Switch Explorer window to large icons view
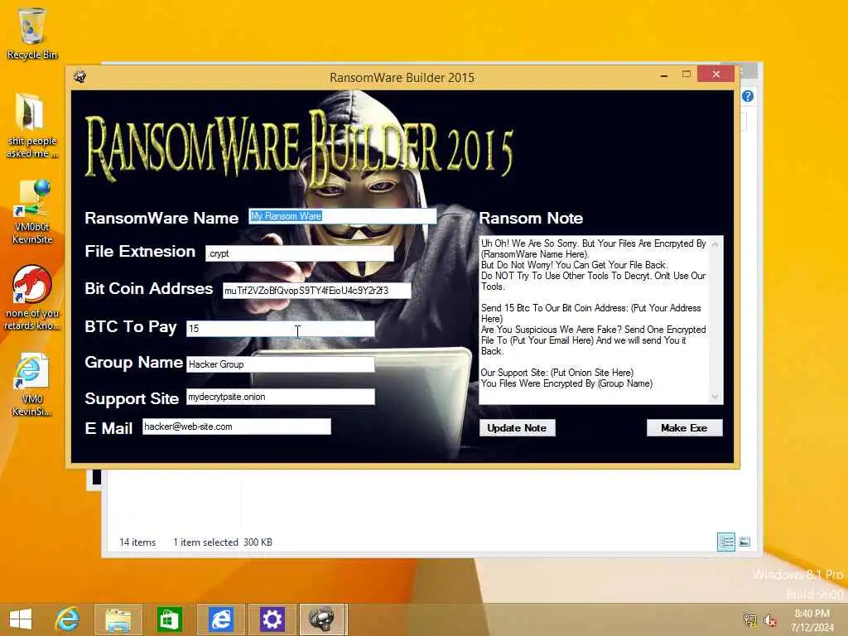Screen dimensions: 848x636 click(x=744, y=542)
